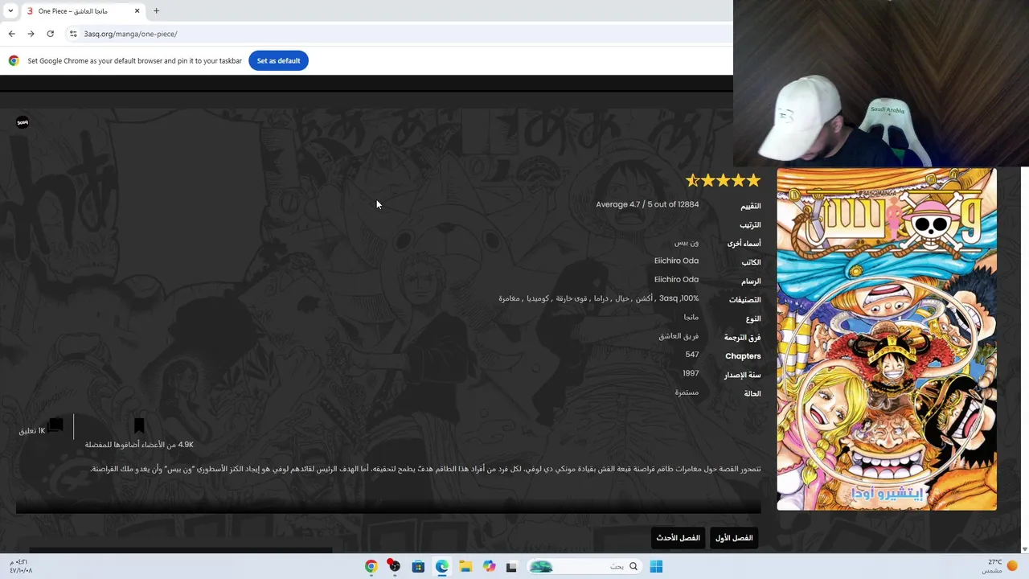Click the genre link مغامرة
This screenshot has height=579, width=1029.
pos(509,298)
